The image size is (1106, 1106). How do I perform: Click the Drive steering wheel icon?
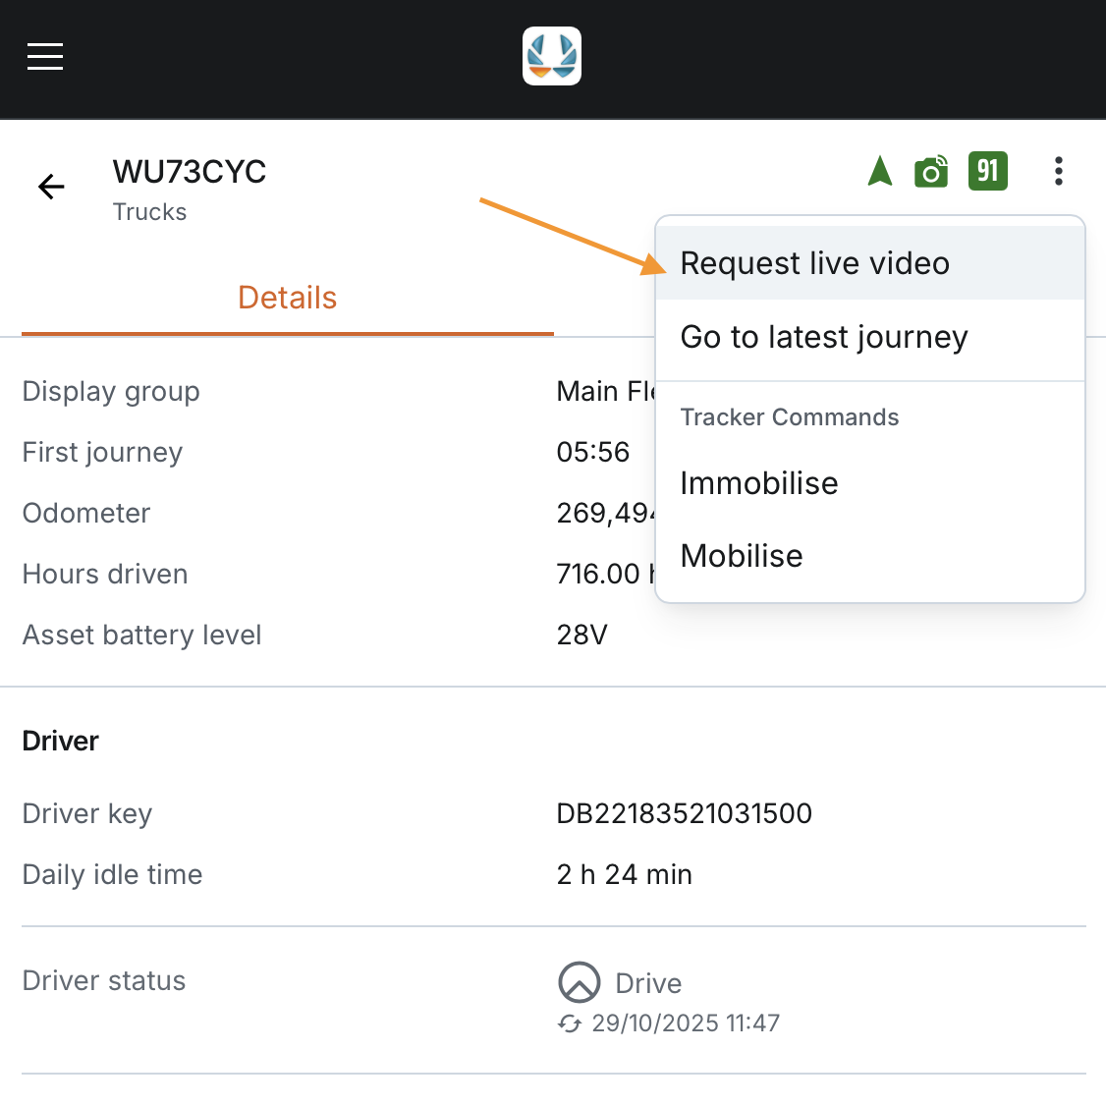pos(579,981)
